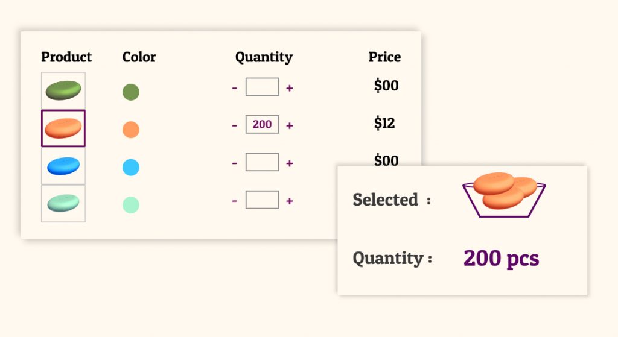Screen dimensions: 618x337
Task: Select the green product thumbnail
Action: [x=63, y=90]
